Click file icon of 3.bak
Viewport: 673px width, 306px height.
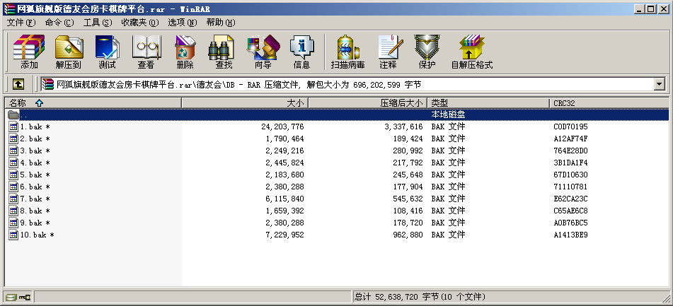(x=13, y=151)
